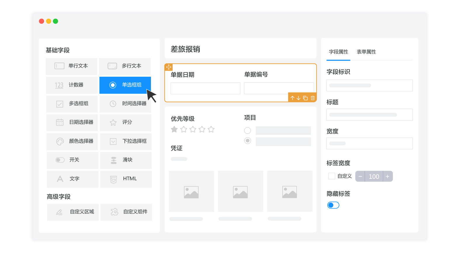
Task: Click the move-up arrow on selected field
Action: click(292, 98)
